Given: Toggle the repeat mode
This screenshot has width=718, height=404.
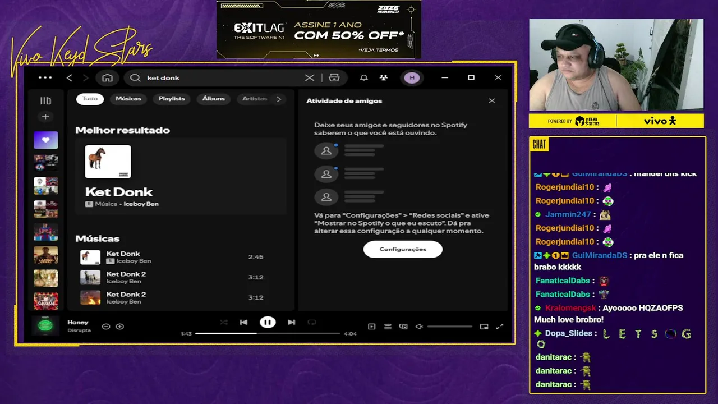Looking at the screenshot, I should [x=312, y=322].
